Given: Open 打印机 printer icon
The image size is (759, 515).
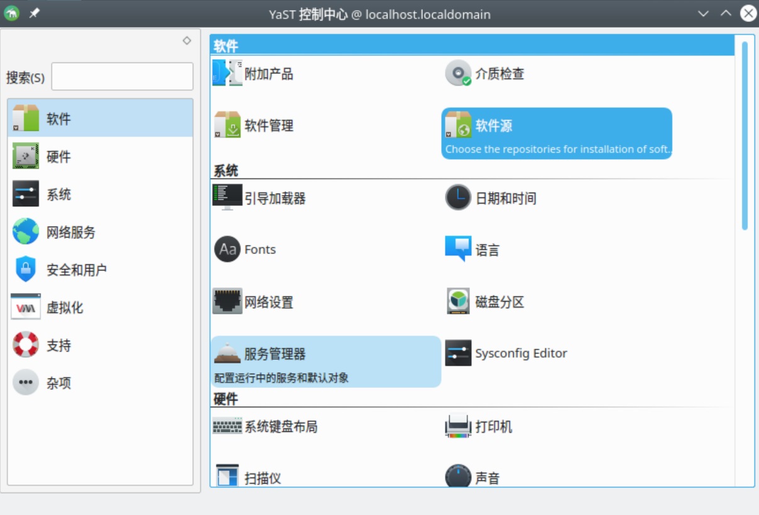Looking at the screenshot, I should [x=458, y=426].
